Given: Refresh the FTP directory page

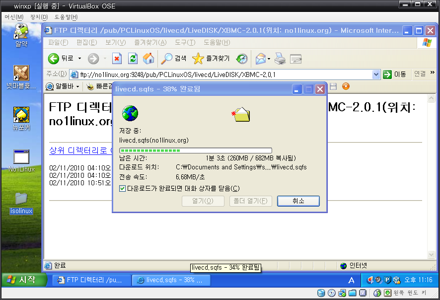Looking at the screenshot, I should coord(133,59).
